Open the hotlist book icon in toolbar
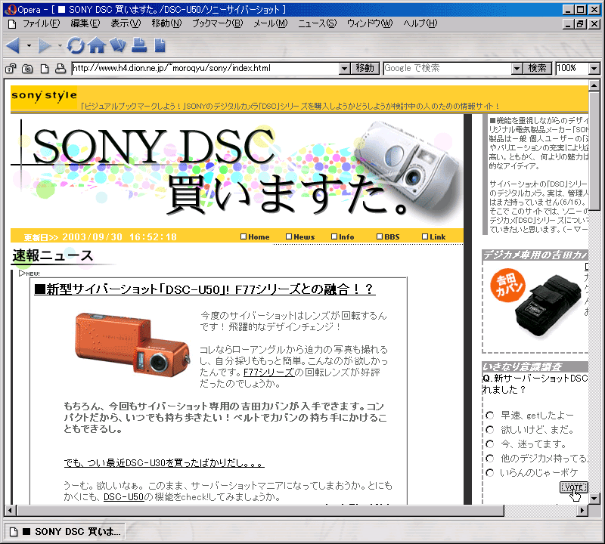Image resolution: width=605 pixels, height=544 pixels. pyautogui.click(x=118, y=45)
